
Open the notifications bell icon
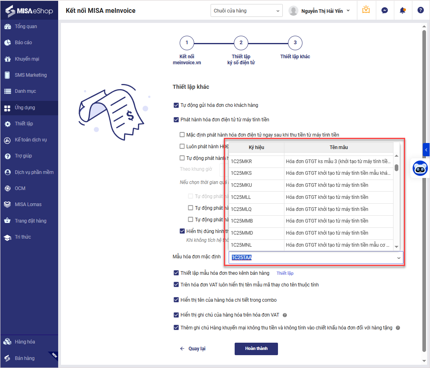point(403,10)
